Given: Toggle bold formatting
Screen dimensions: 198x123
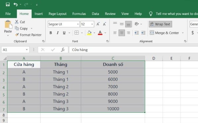Looking at the screenshot, I should 51,33.
